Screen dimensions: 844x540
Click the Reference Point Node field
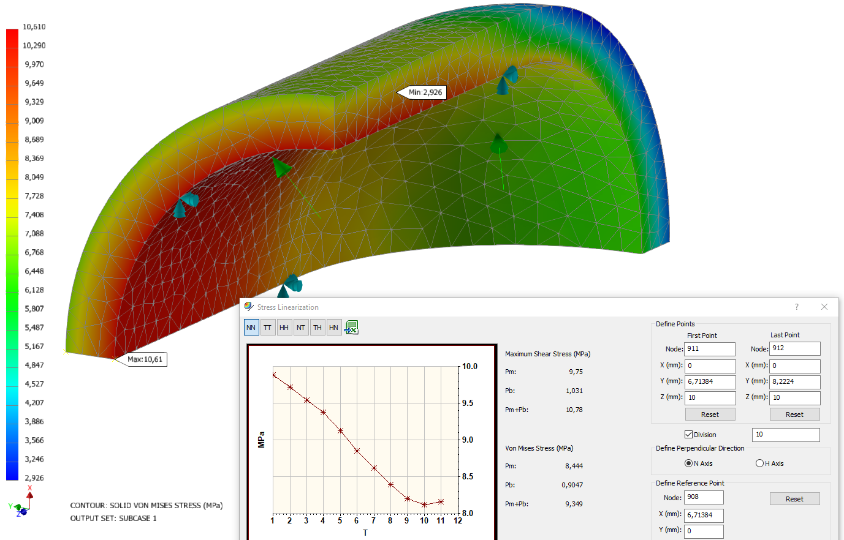click(x=704, y=497)
